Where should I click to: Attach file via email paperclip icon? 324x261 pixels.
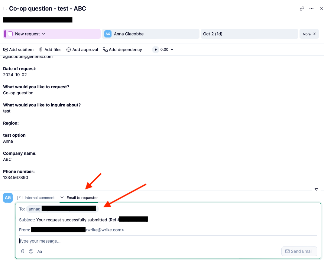tap(23, 251)
